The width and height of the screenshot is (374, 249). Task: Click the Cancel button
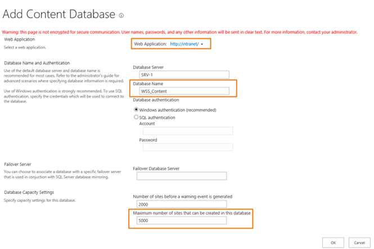click(359, 243)
